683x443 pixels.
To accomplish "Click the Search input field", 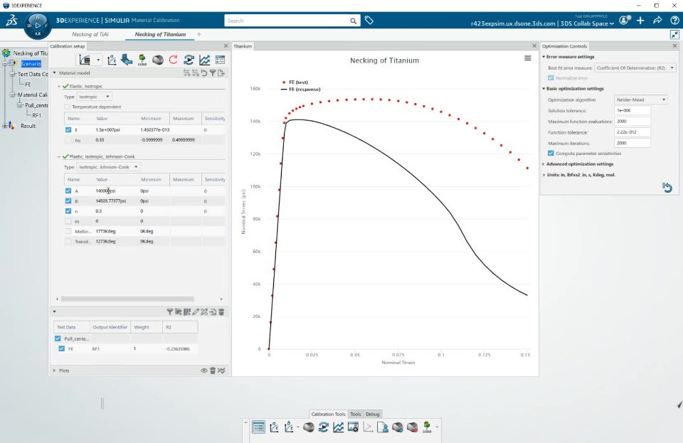I will pyautogui.click(x=288, y=21).
